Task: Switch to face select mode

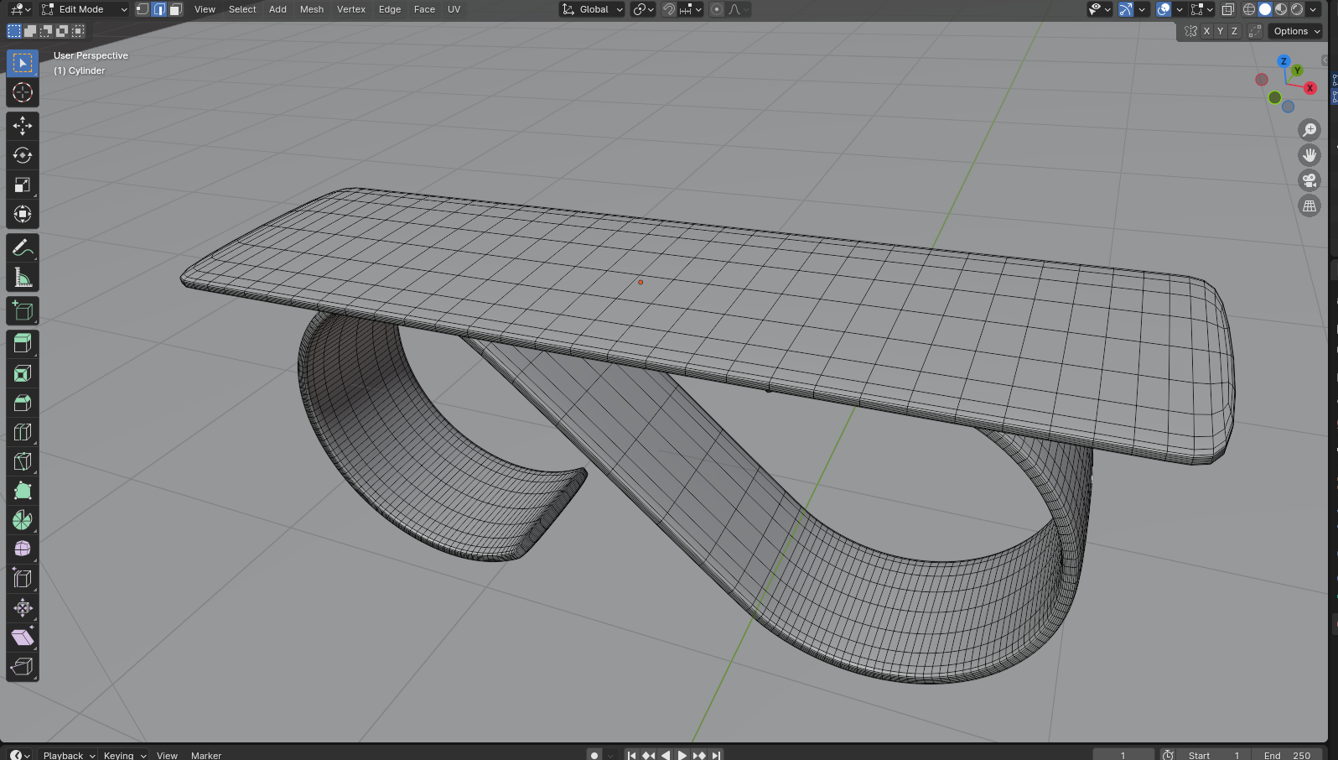Action: point(175,9)
